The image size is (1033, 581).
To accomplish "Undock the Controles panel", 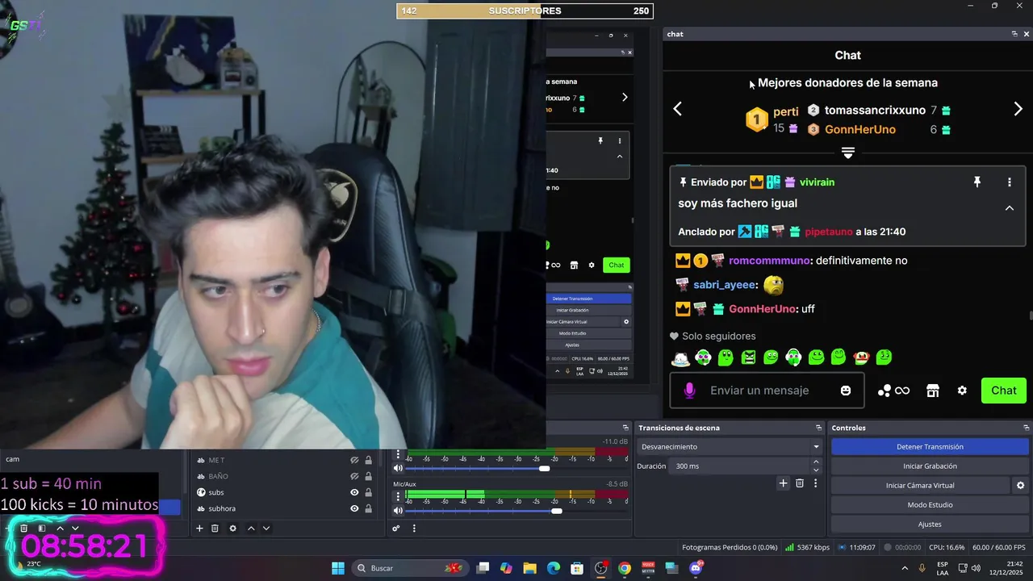I will (1027, 428).
